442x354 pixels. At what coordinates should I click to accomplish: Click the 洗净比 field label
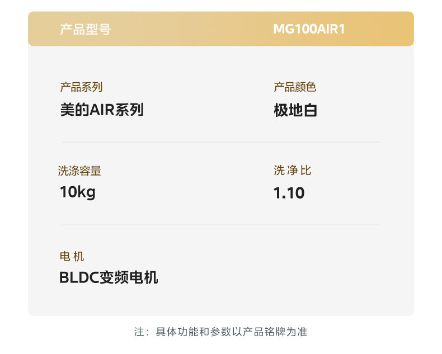coord(292,171)
